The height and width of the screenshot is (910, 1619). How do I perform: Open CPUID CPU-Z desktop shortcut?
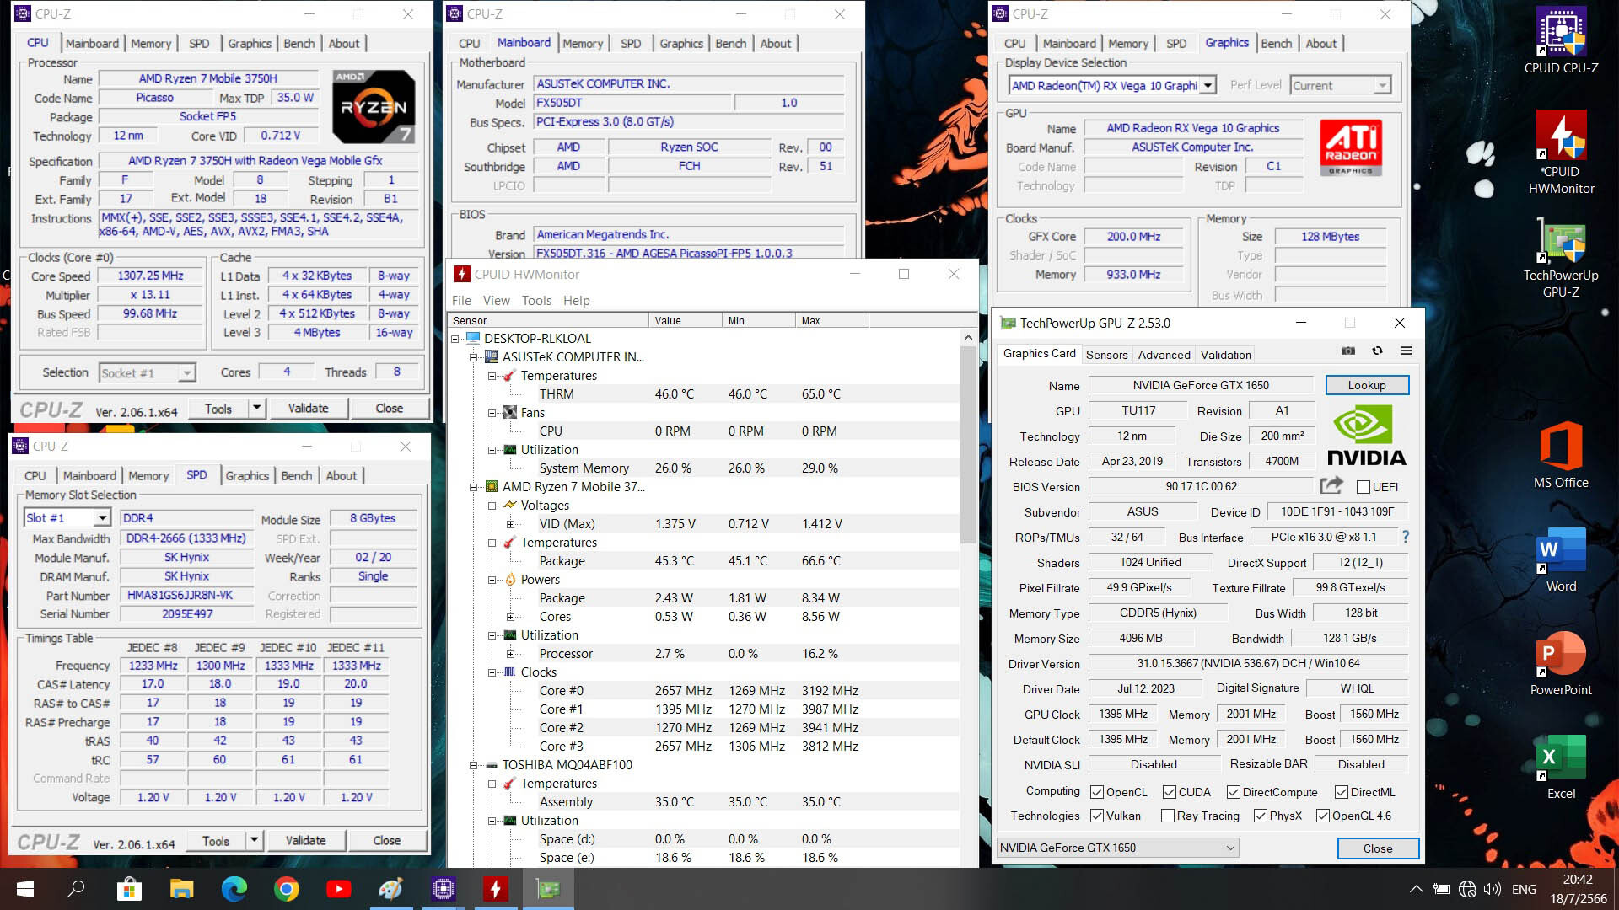(1561, 40)
